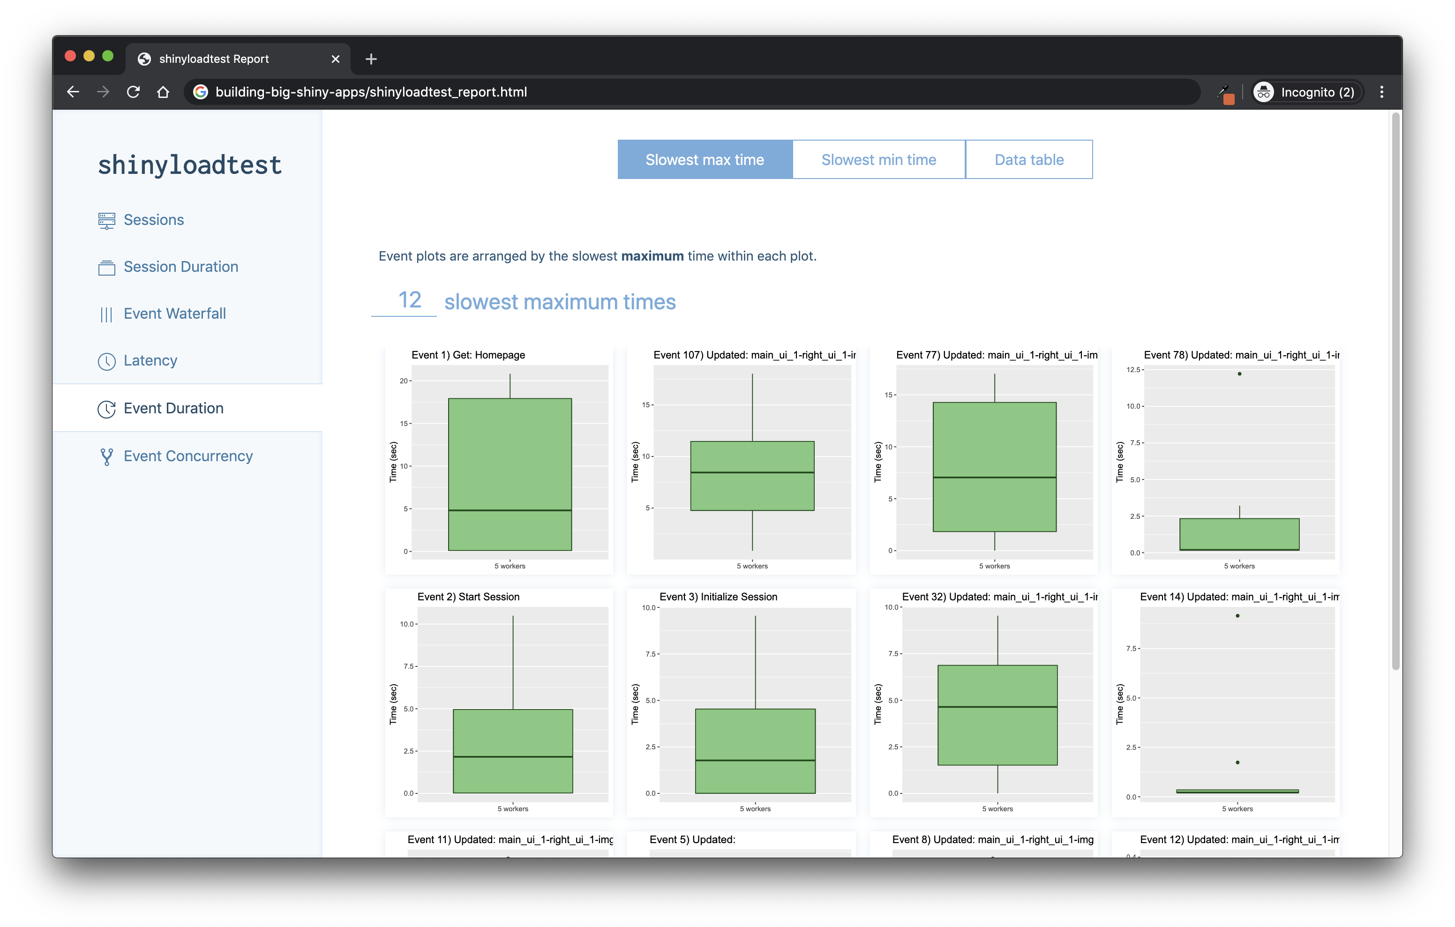Switch to the Slowest max time tab
The width and height of the screenshot is (1455, 927).
coord(705,159)
